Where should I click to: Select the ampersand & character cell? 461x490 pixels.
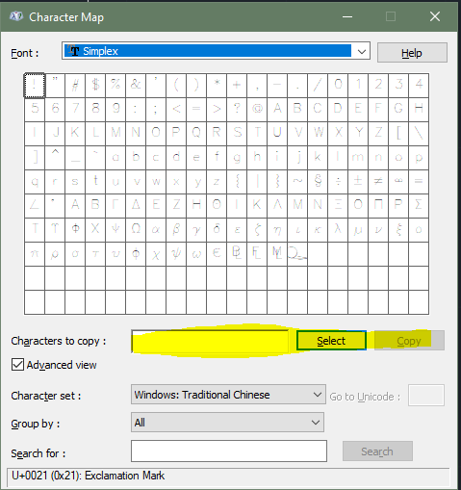tap(136, 86)
